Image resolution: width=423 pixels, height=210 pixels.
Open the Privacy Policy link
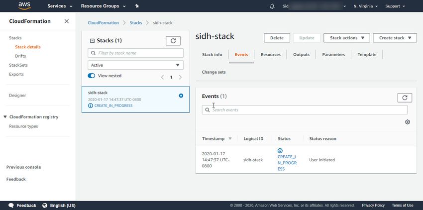tap(373, 206)
